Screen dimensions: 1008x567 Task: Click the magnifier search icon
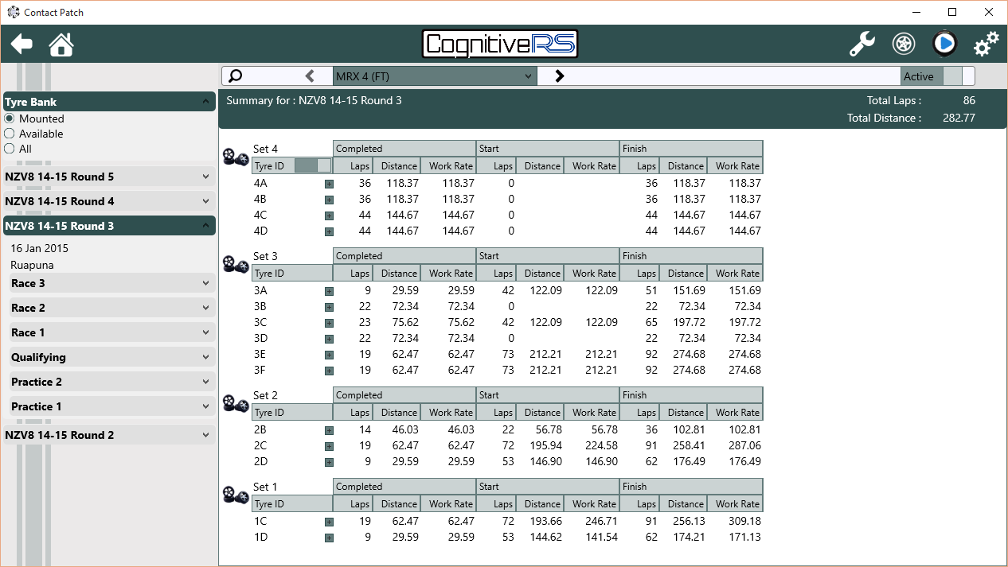point(235,76)
